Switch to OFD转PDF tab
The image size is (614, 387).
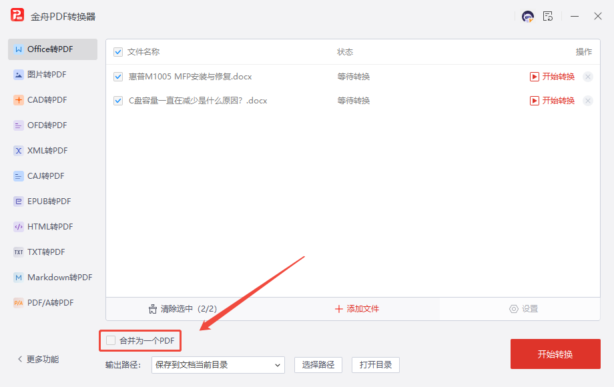(53, 125)
